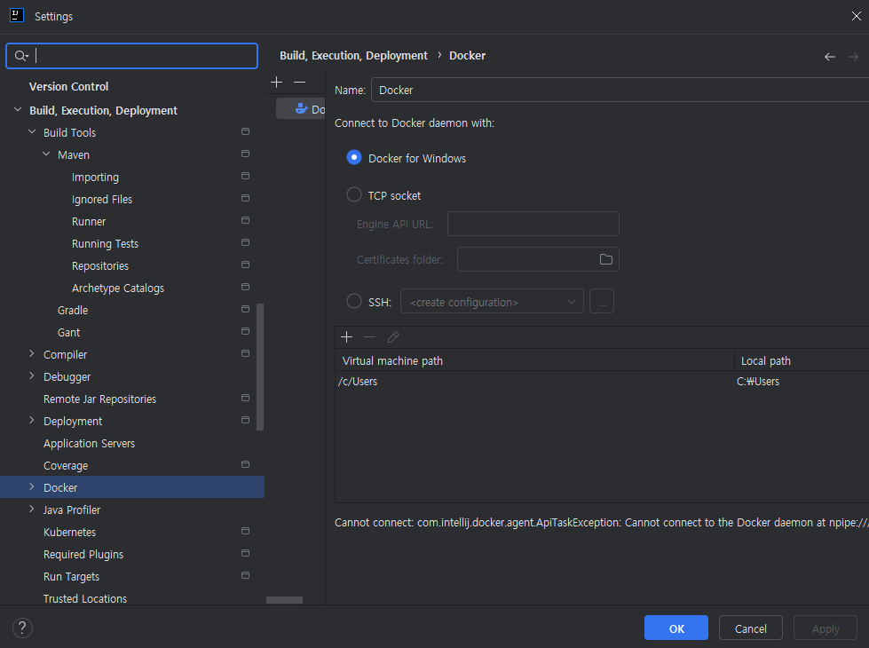Click the project-level icon beside Archetype Catalogs
This screenshot has width=869, height=648.
[245, 287]
